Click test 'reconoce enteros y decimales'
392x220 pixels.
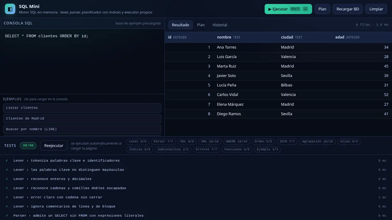click(x=196, y=179)
